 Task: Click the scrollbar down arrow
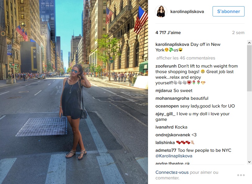249,162
